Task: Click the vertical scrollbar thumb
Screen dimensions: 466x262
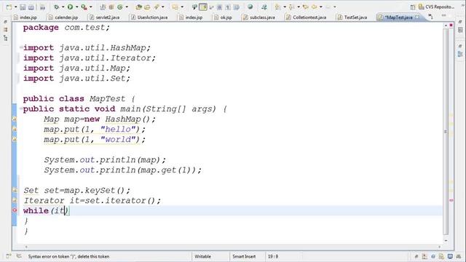Action: tap(446, 131)
